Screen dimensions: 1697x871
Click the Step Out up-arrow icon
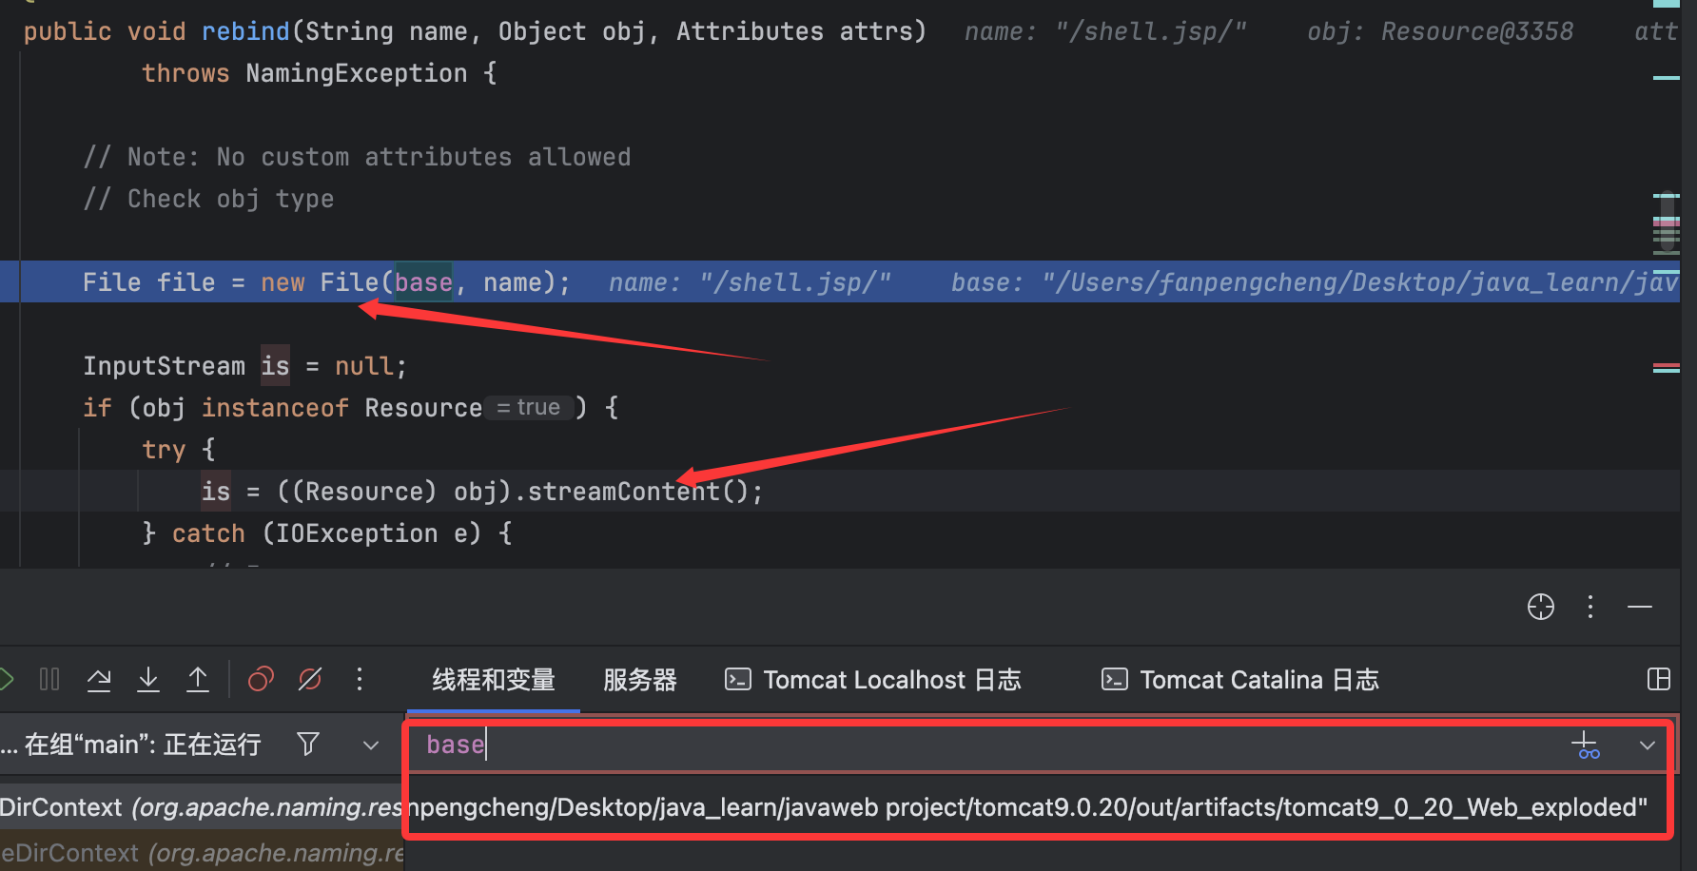point(198,679)
